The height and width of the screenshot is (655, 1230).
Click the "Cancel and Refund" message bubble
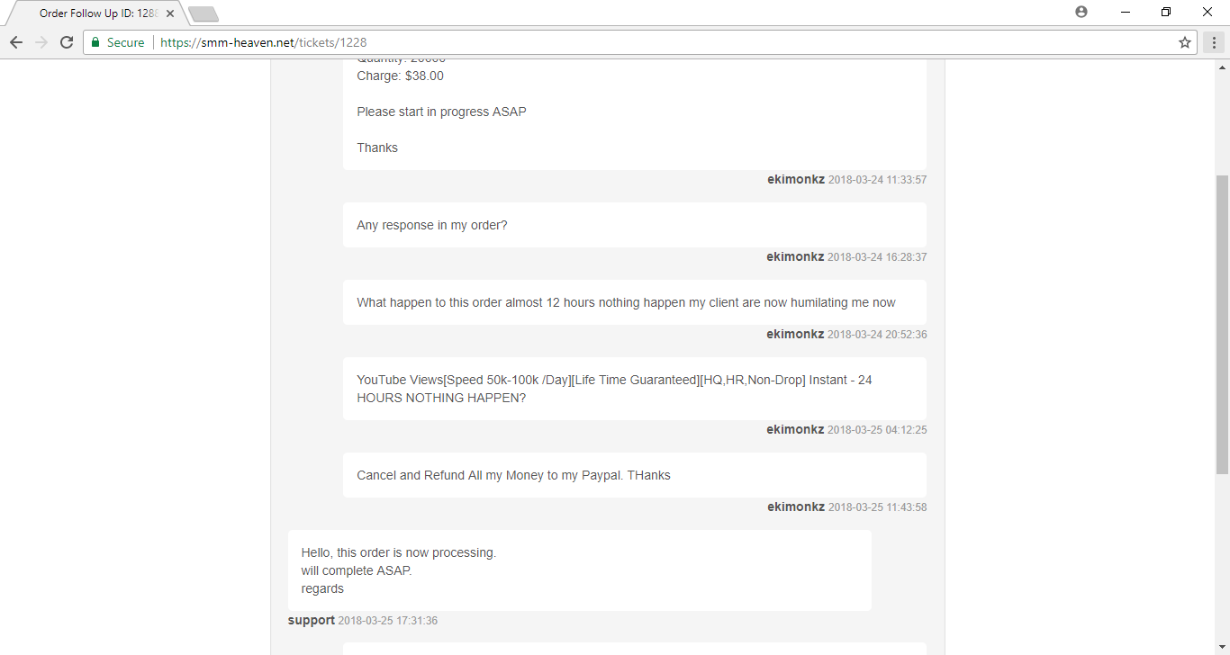coord(635,475)
